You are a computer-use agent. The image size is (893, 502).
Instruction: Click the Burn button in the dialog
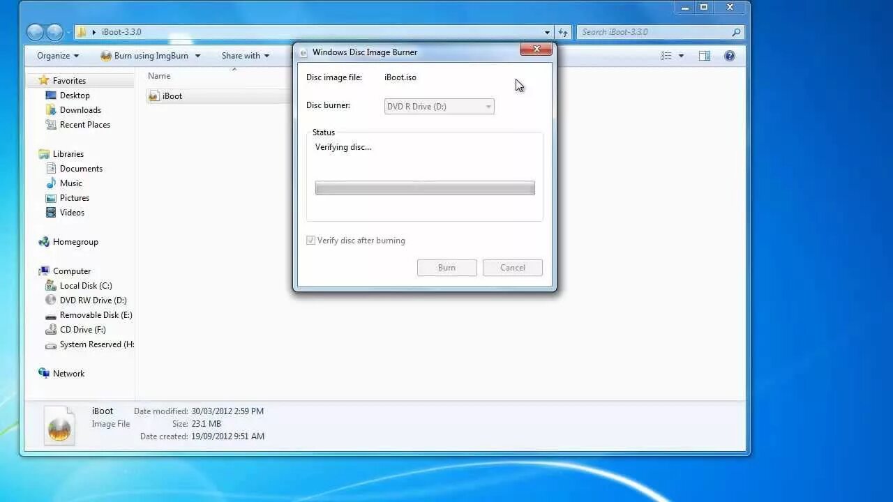(x=447, y=268)
